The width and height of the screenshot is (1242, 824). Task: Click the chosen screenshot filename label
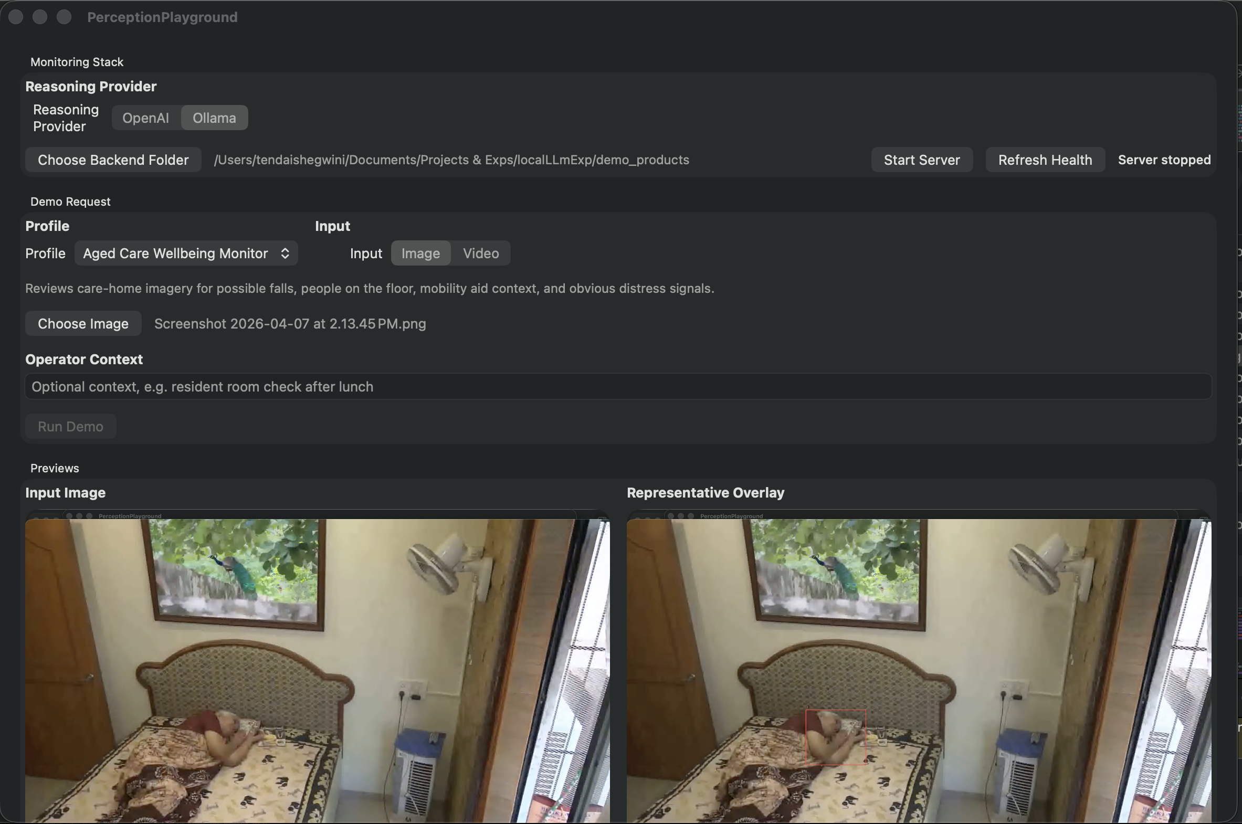tap(290, 323)
